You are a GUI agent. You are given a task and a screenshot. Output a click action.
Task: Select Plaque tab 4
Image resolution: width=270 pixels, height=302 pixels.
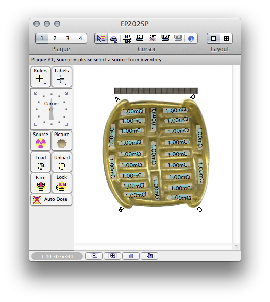[80, 39]
